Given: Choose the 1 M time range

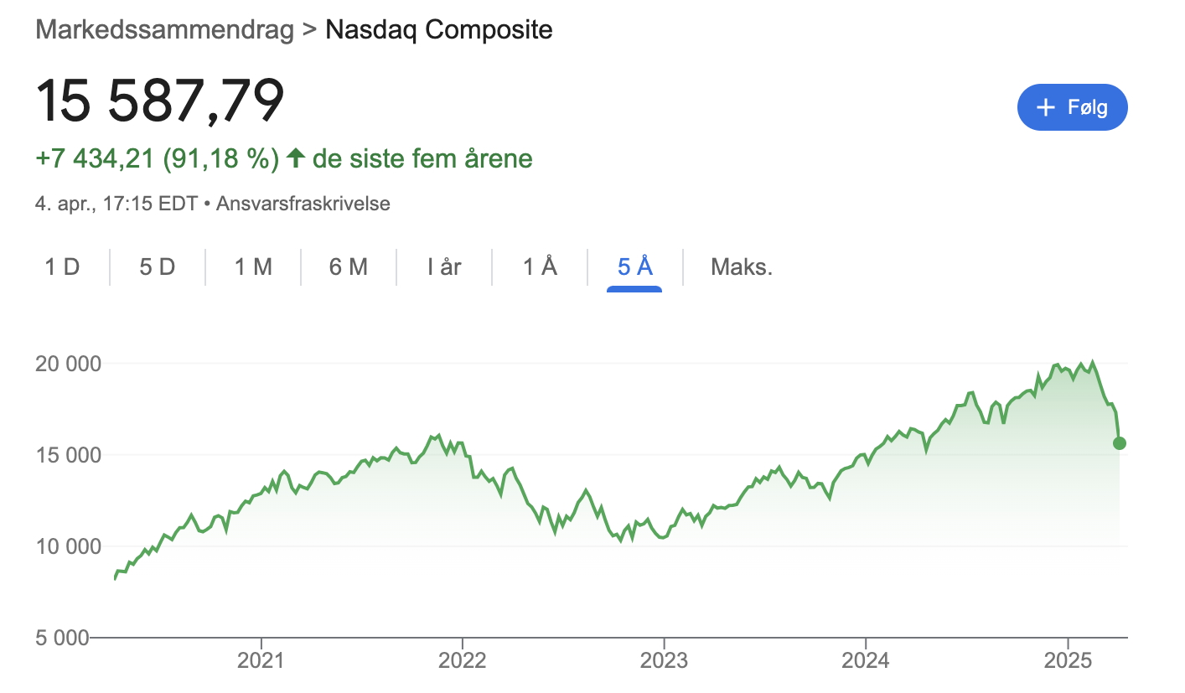Looking at the screenshot, I should coord(253,267).
